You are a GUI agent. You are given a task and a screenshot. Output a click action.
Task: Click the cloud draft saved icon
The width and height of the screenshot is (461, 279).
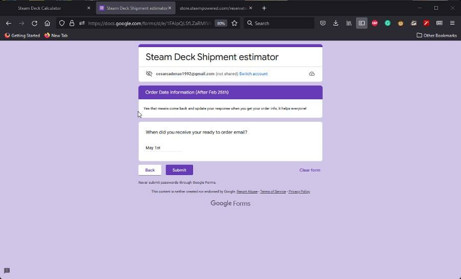point(311,74)
